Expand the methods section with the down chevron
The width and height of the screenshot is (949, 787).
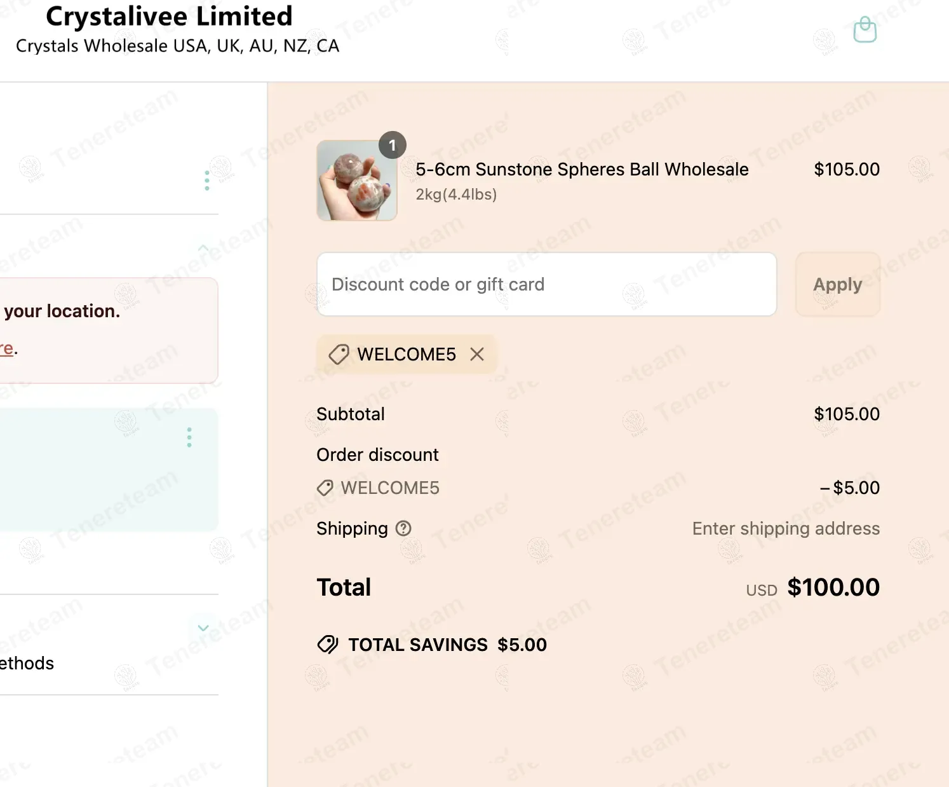pyautogui.click(x=203, y=628)
